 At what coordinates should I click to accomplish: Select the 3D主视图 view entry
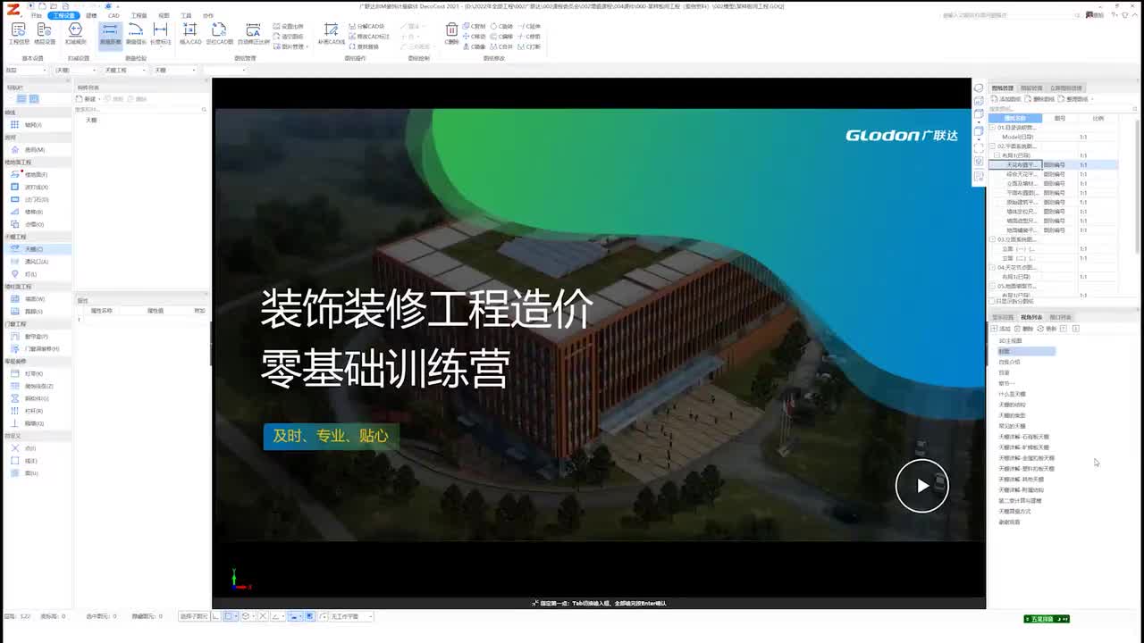1010,341
